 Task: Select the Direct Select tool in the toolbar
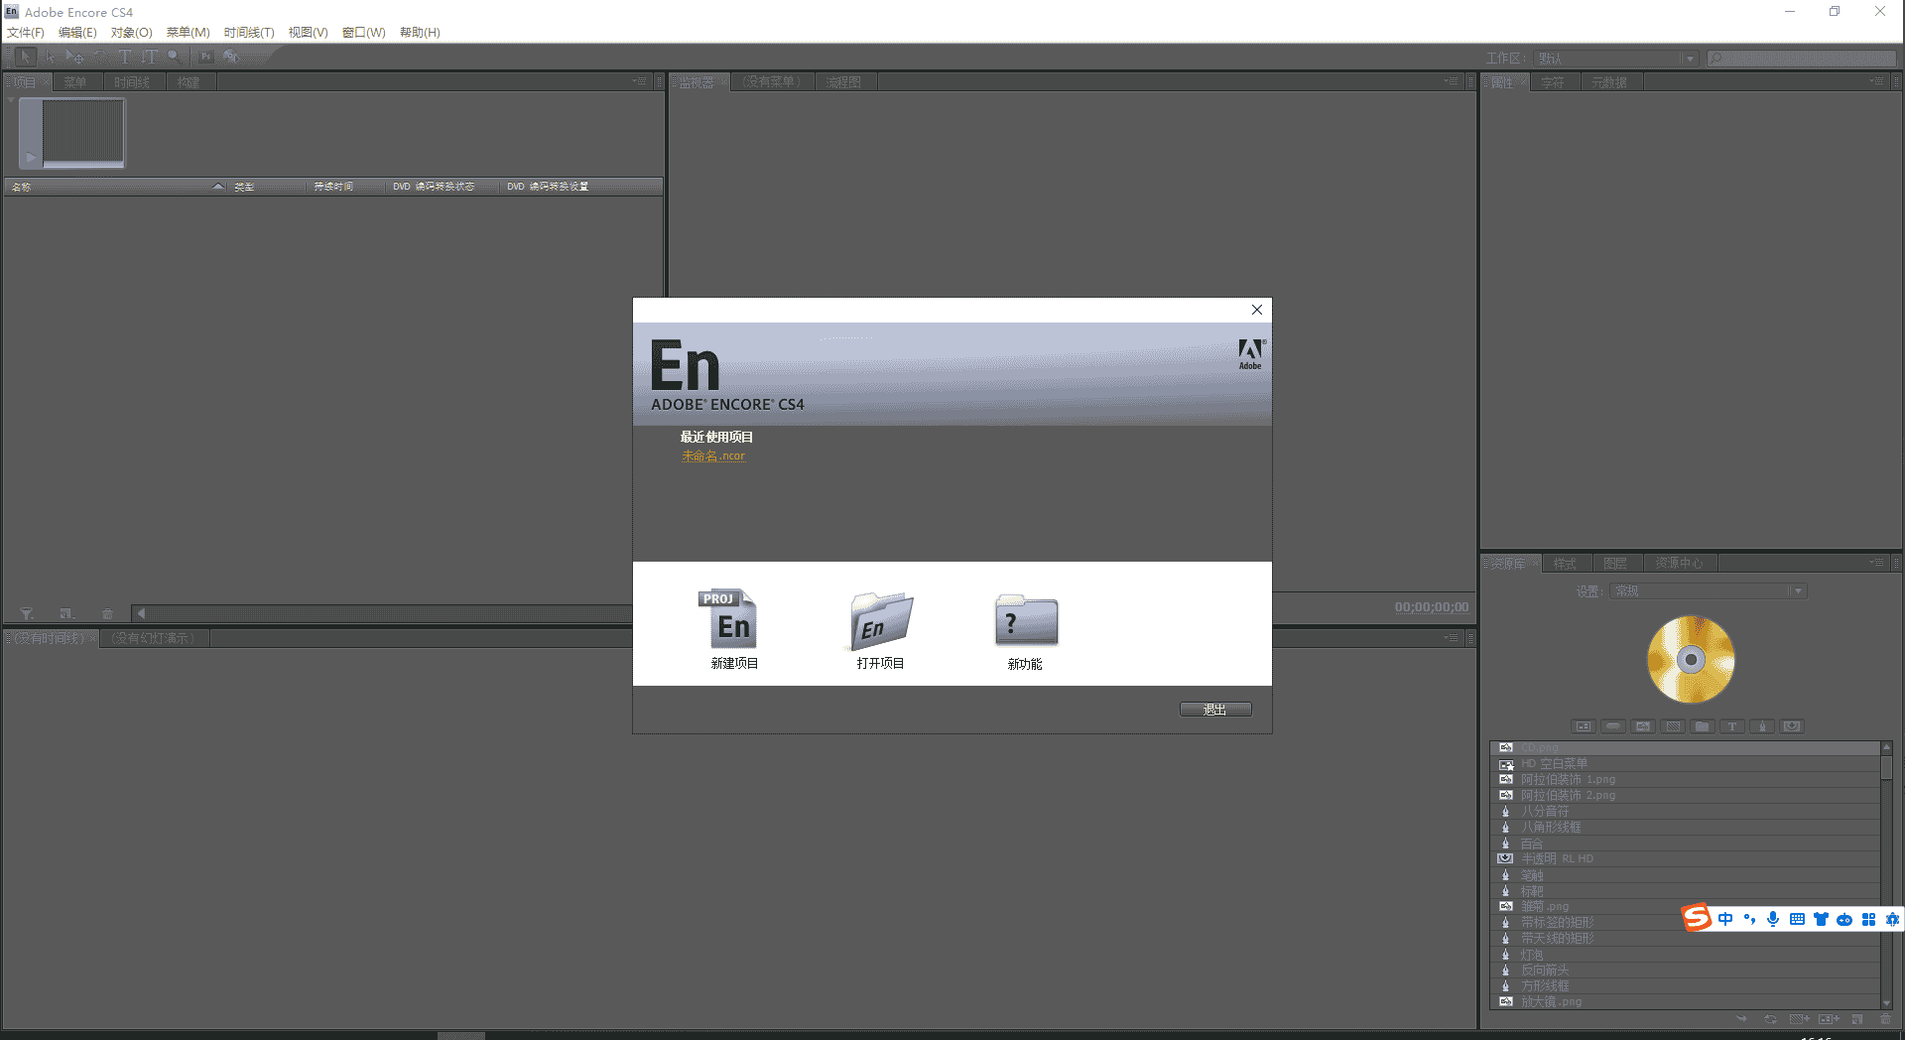click(x=51, y=57)
